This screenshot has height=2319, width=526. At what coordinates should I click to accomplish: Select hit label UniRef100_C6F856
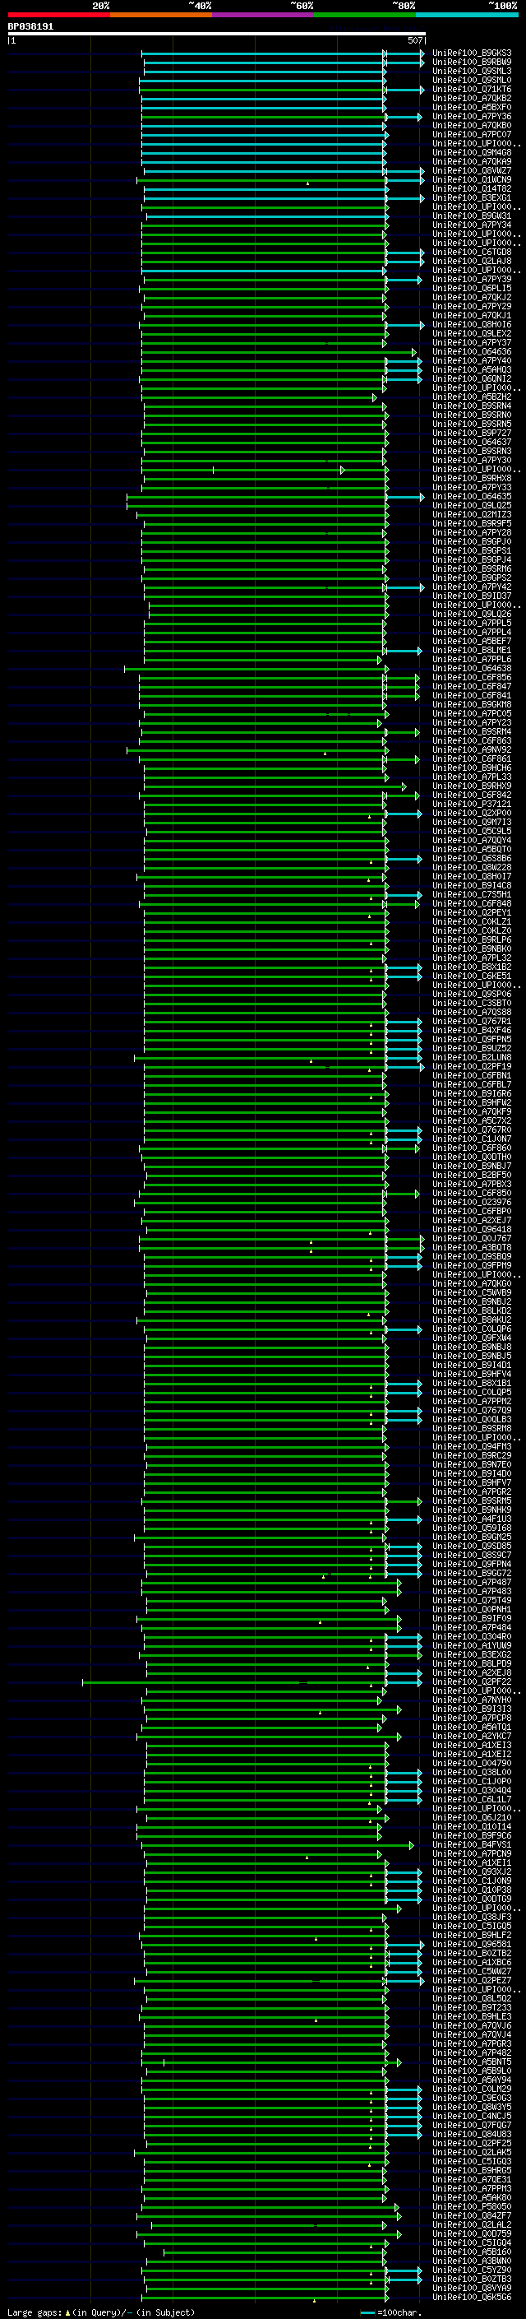point(472,677)
